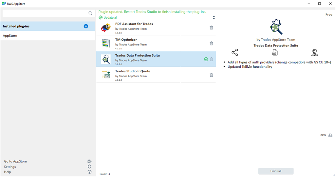336x177 pixels.
Task: Click version 4.0.1.0 under InQuote
Action: (119, 80)
